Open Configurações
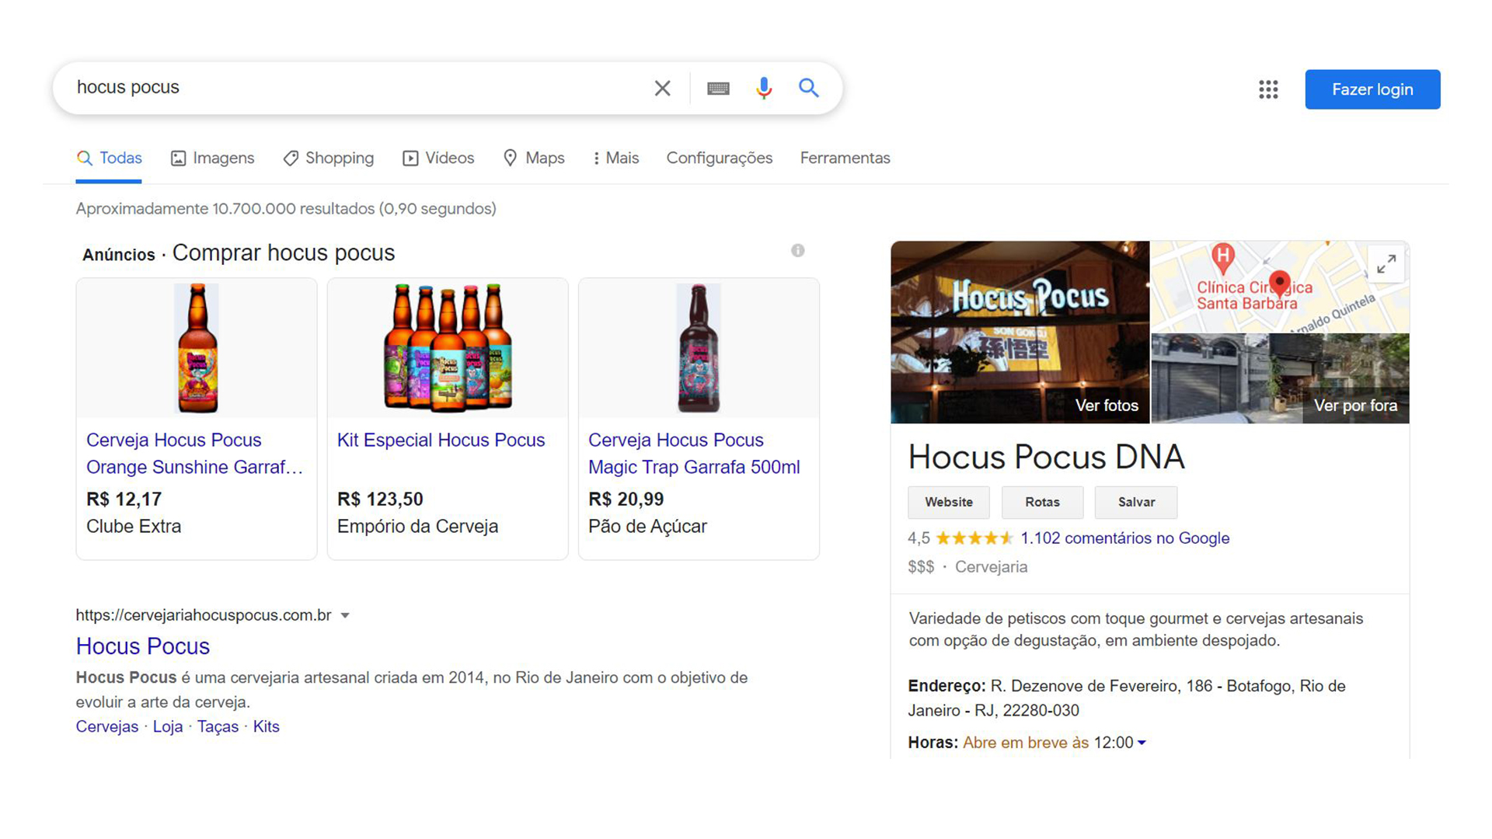Viewport: 1492px width, 839px height. tap(720, 158)
